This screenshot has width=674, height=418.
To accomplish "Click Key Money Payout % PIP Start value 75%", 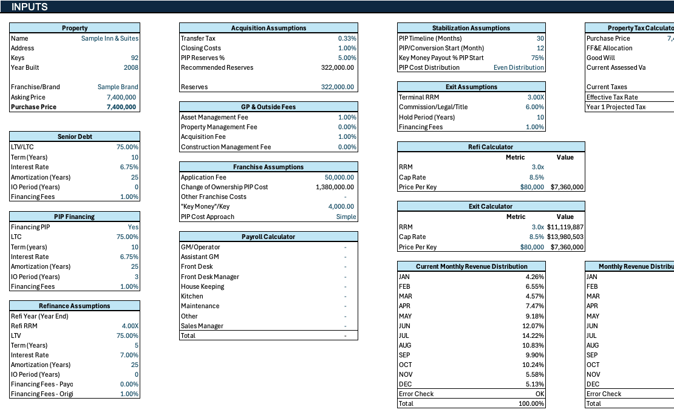I will pos(538,58).
